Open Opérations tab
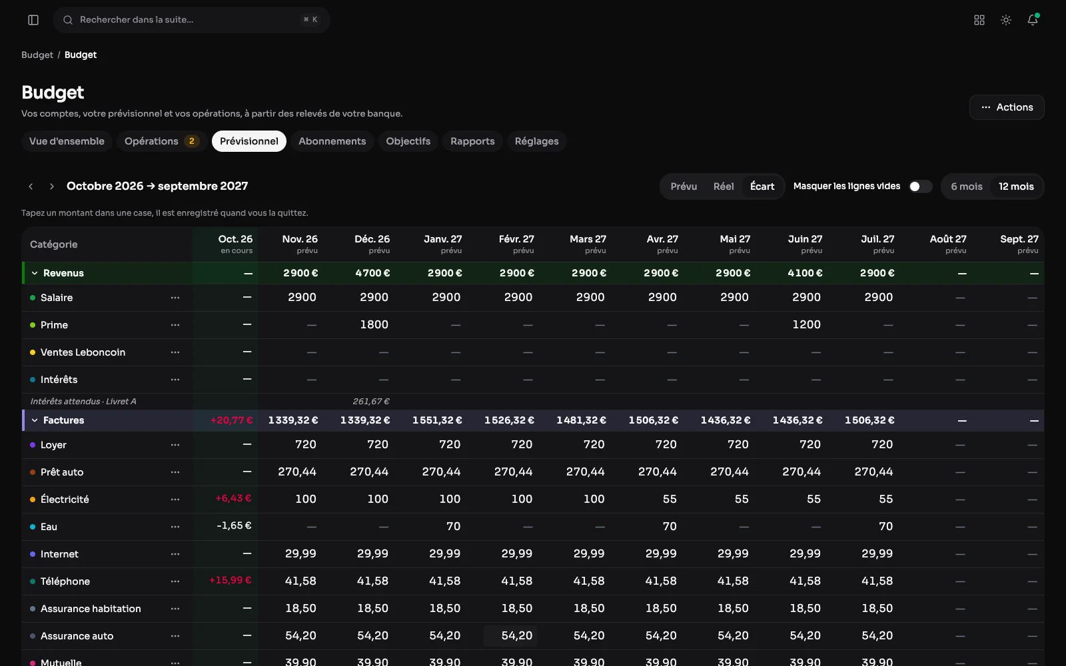This screenshot has height=666, width=1066. [x=162, y=141]
